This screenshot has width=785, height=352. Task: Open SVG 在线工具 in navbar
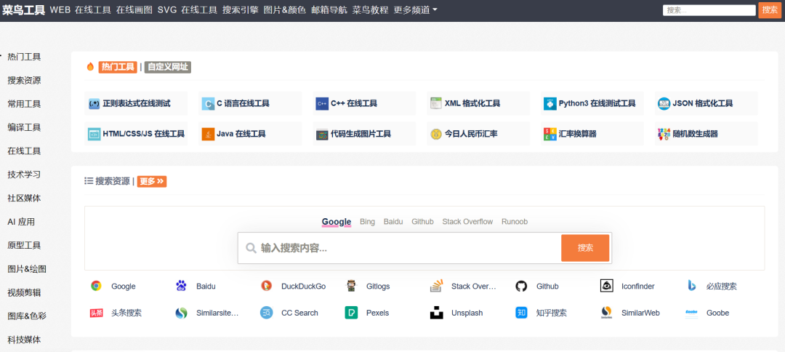click(x=188, y=9)
